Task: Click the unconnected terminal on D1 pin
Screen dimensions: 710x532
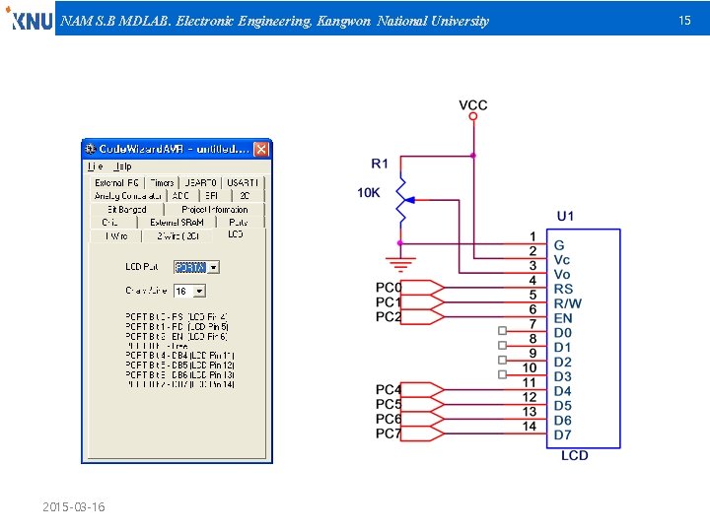Action: (x=502, y=345)
